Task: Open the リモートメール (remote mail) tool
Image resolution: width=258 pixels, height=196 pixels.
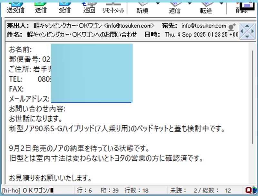Action: 113,7
